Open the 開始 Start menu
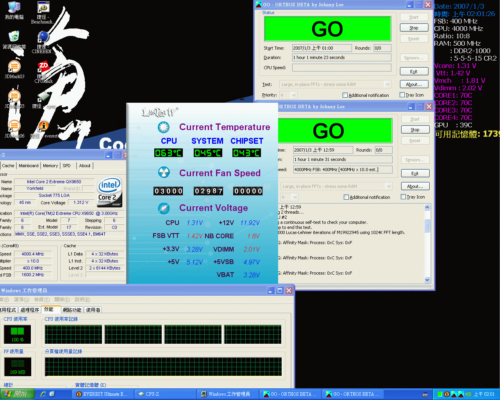This screenshot has width=500, height=400. (x=18, y=394)
